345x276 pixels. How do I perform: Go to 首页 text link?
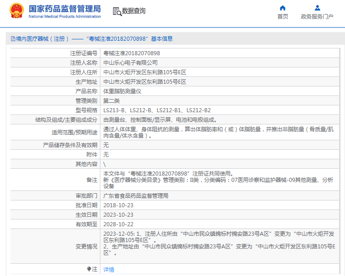[283, 16]
